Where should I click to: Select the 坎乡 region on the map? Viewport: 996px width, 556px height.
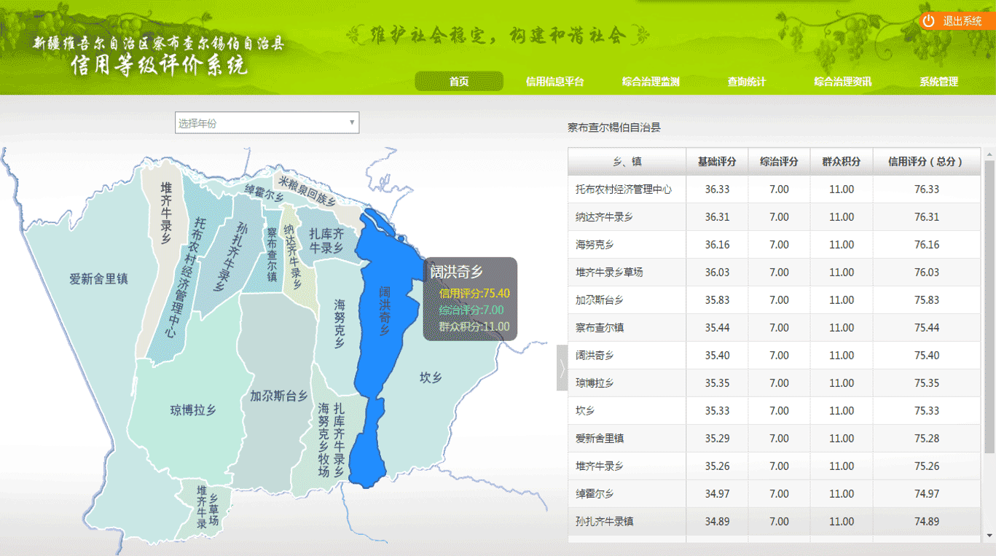(431, 377)
